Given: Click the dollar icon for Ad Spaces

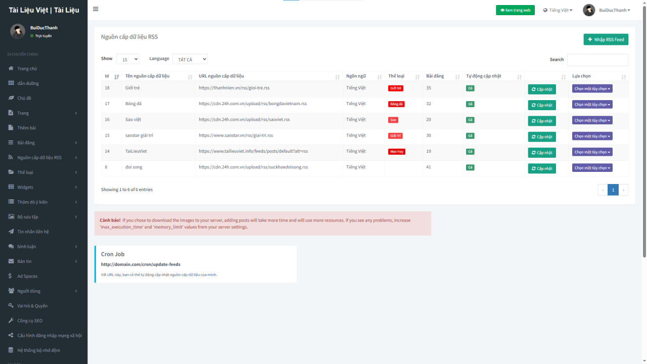Looking at the screenshot, I should tap(11, 276).
